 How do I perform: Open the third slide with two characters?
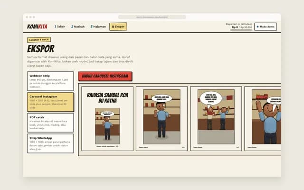216,119
